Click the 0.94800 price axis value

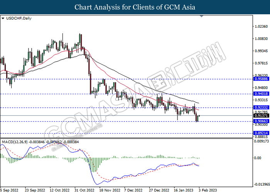261,88
